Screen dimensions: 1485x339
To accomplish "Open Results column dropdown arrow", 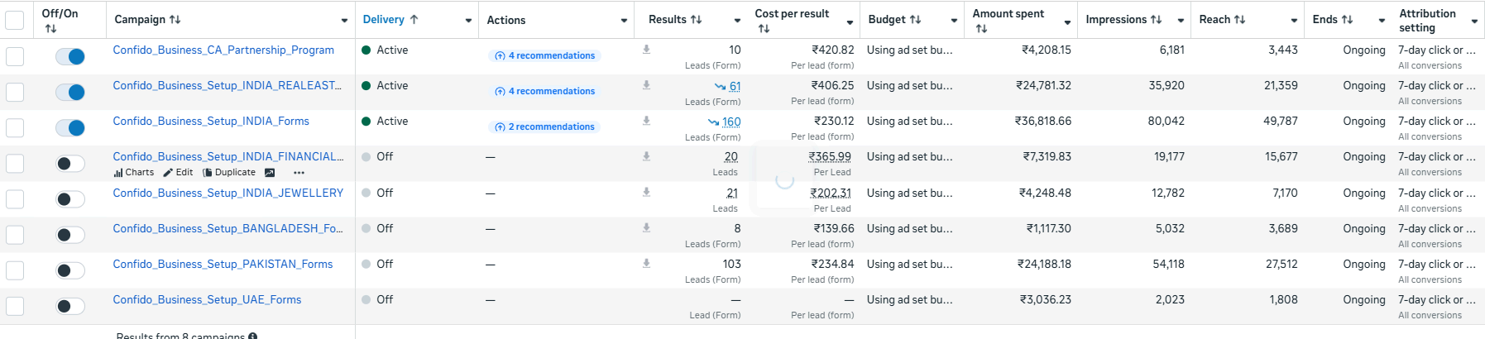I will point(737,21).
